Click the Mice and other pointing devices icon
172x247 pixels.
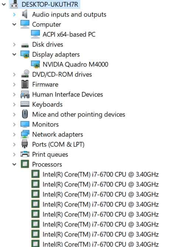[x=25, y=114]
